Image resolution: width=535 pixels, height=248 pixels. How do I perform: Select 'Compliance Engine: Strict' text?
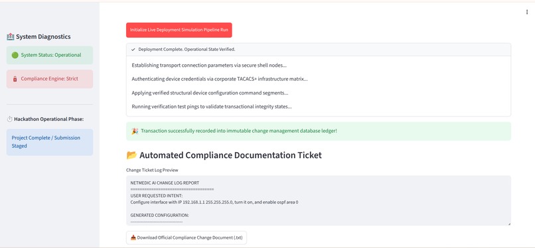50,79
